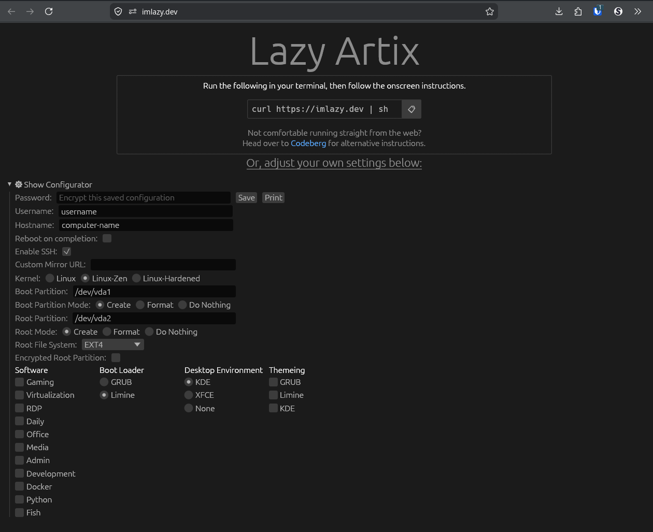Select the Linux-Hardened kernel option

pyautogui.click(x=136, y=278)
